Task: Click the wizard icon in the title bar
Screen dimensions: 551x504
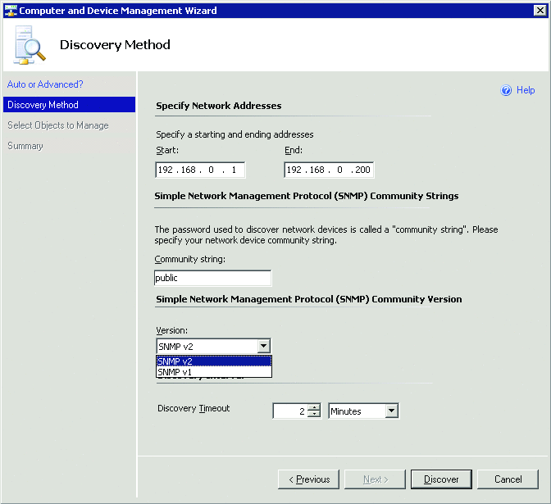Action: coord(10,11)
